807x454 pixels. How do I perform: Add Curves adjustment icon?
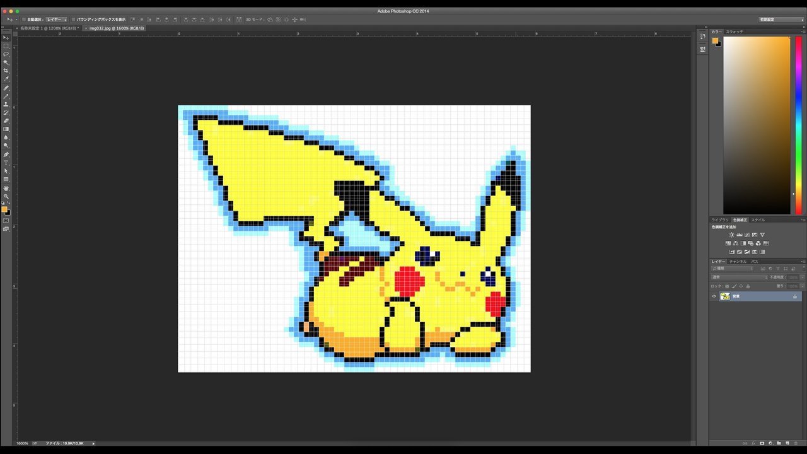click(x=747, y=235)
